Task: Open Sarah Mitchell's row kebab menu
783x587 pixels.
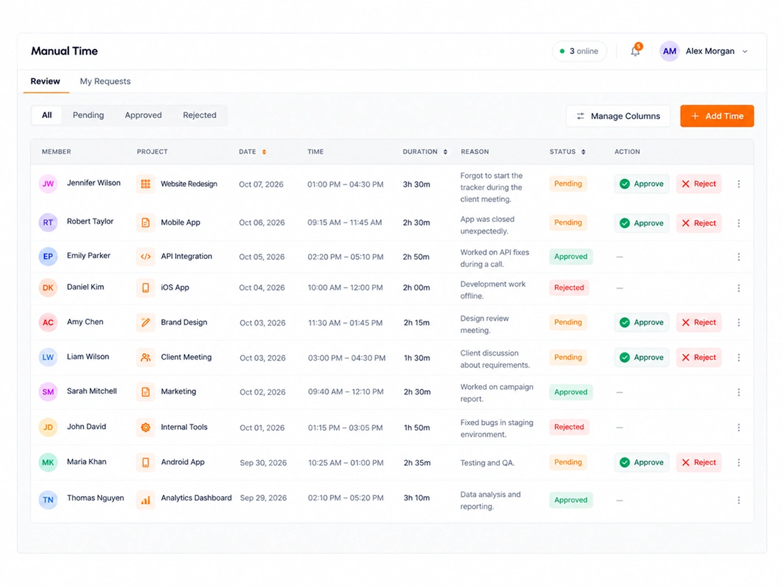Action: point(738,392)
